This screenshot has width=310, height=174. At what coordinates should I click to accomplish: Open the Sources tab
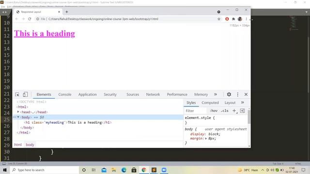point(133,95)
